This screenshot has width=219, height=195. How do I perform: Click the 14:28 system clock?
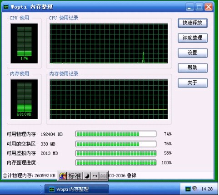click(207, 189)
